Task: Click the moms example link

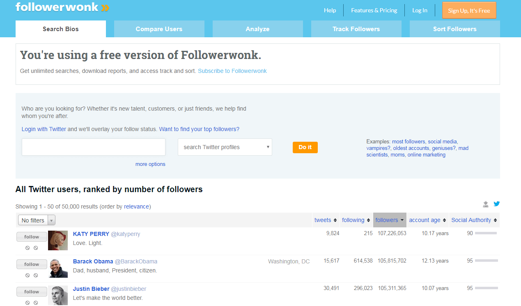Action: tap(397, 155)
